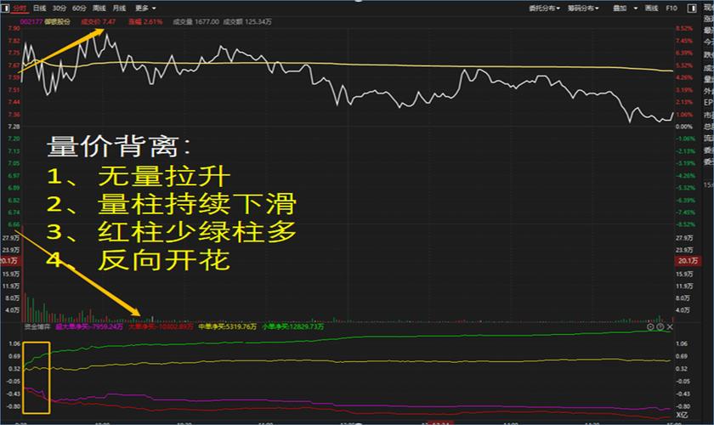Click the X亿 unit label
This screenshot has height=425, width=714.
click(x=682, y=415)
